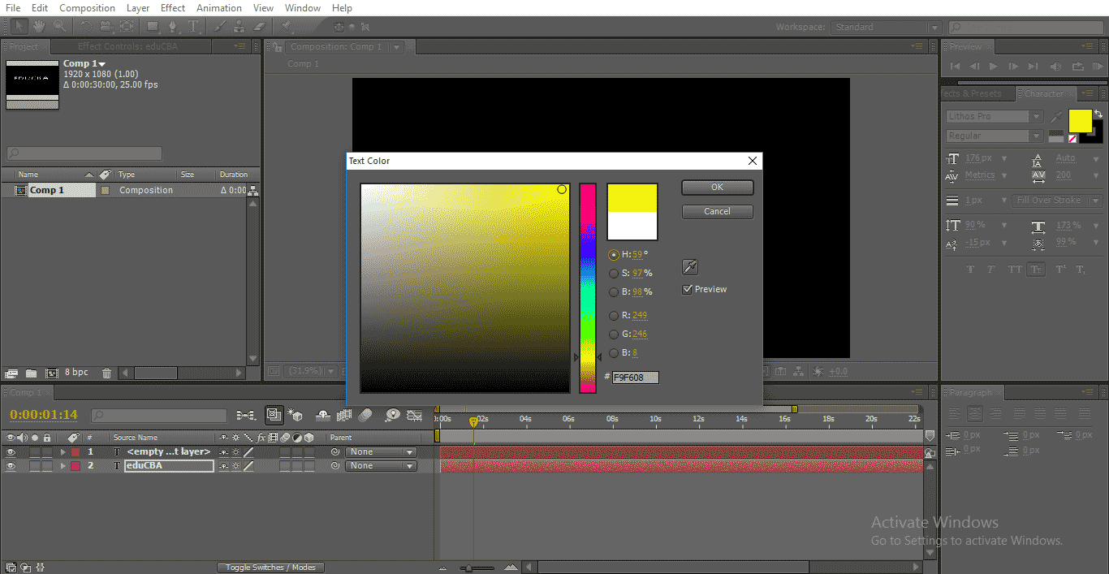
Task: Open the Composition menu
Action: coord(87,8)
